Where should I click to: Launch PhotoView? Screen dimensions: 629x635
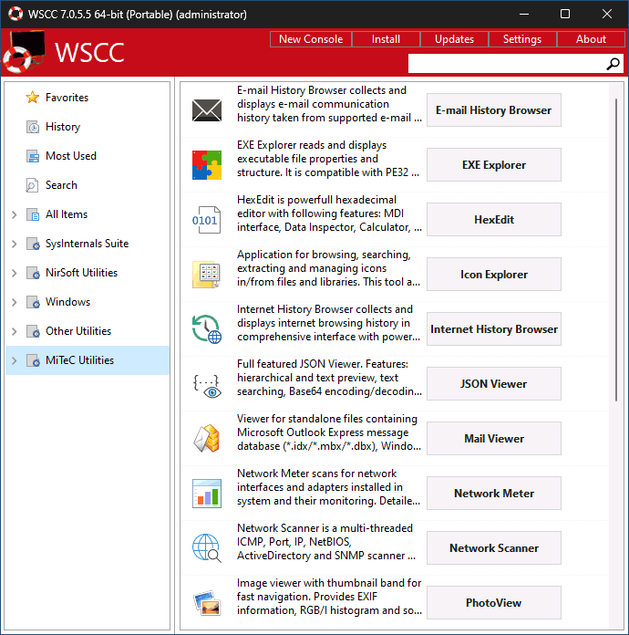494,602
